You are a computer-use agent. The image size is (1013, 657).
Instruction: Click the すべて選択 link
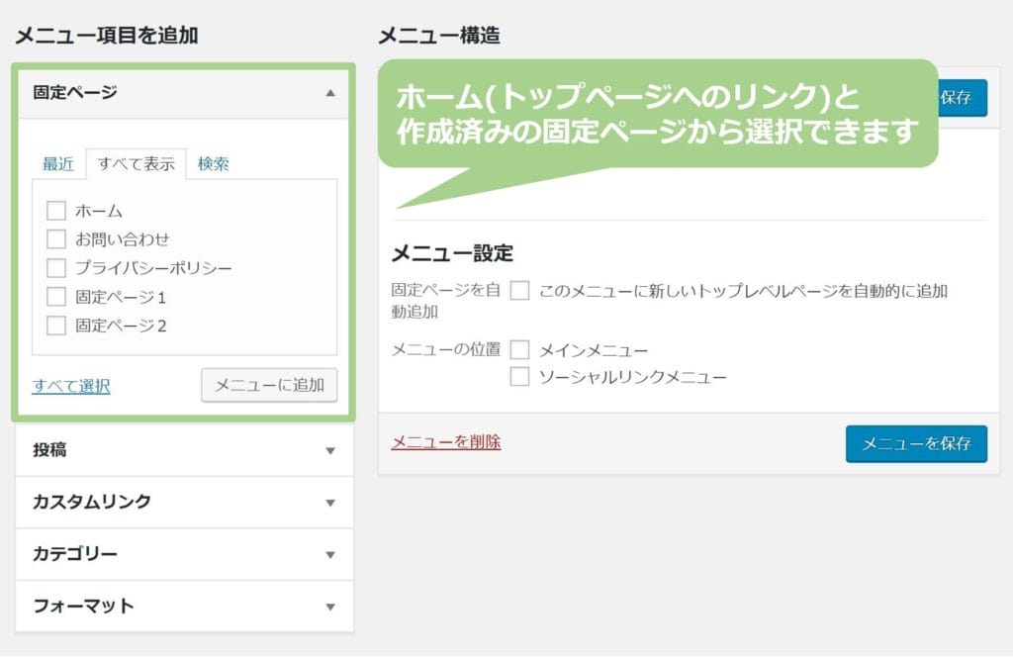pyautogui.click(x=71, y=386)
